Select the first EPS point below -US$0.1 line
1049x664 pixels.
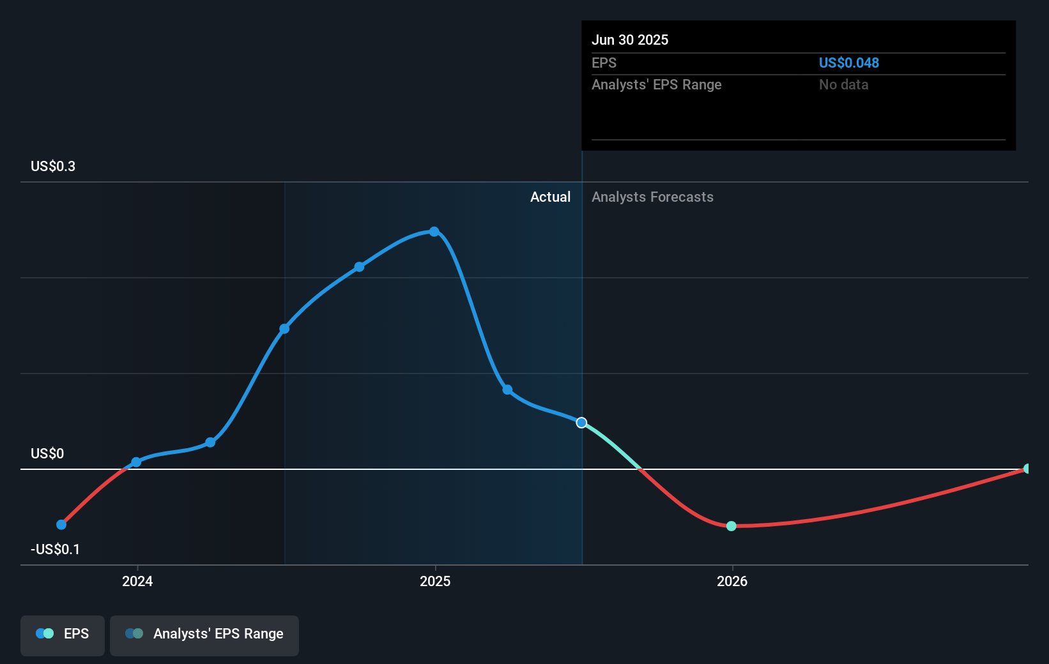click(61, 525)
